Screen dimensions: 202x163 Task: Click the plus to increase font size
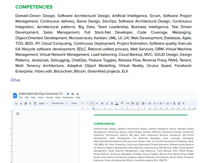click(97, 104)
